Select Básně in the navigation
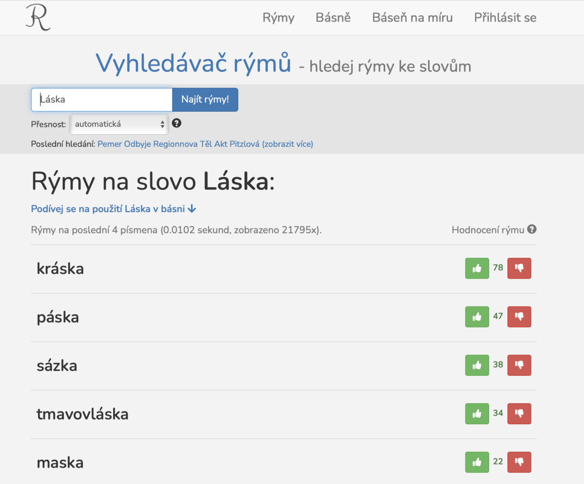This screenshot has width=584, height=484. tap(333, 17)
